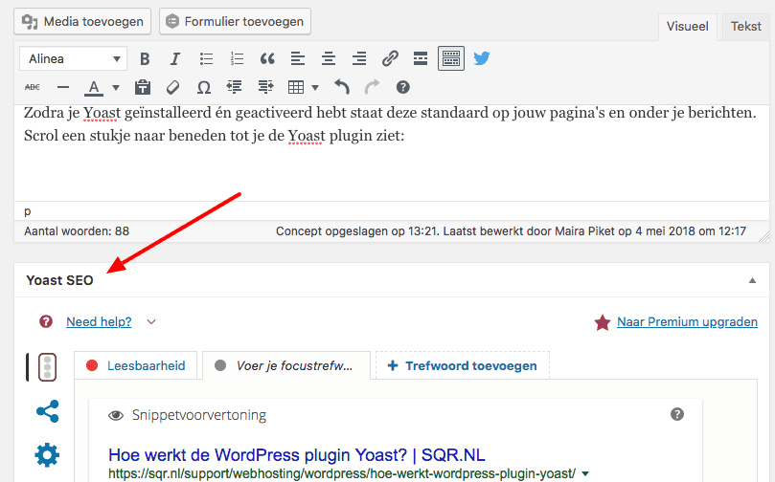Click the text color A button
This screenshot has width=775, height=482.
(94, 88)
